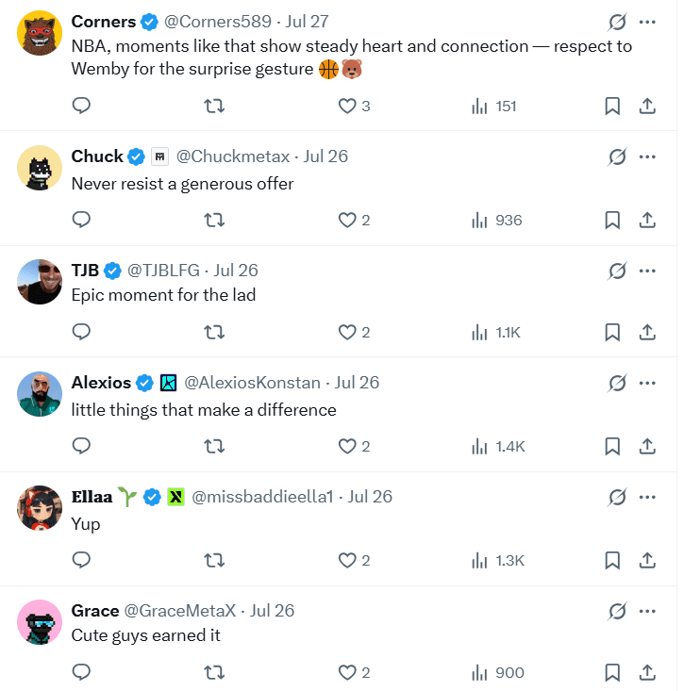Reply to Grace's "Cute guys" tweet
Screen dimensions: 684x691
pos(81,673)
